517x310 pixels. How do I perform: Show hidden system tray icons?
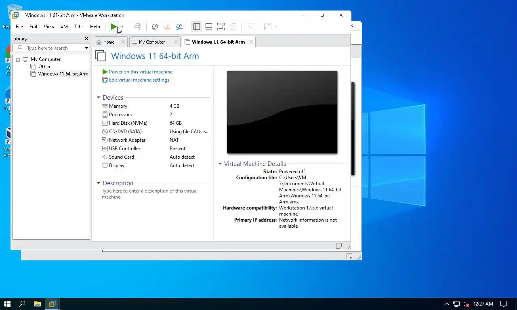[x=446, y=304]
